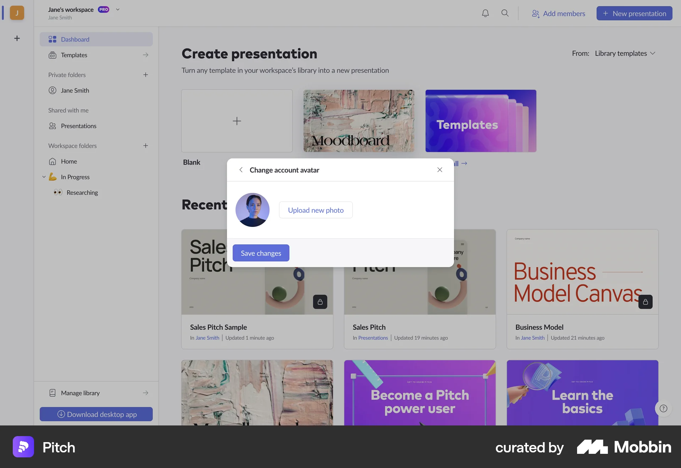
Task: Open the Library templates dropdown
Action: (625, 53)
